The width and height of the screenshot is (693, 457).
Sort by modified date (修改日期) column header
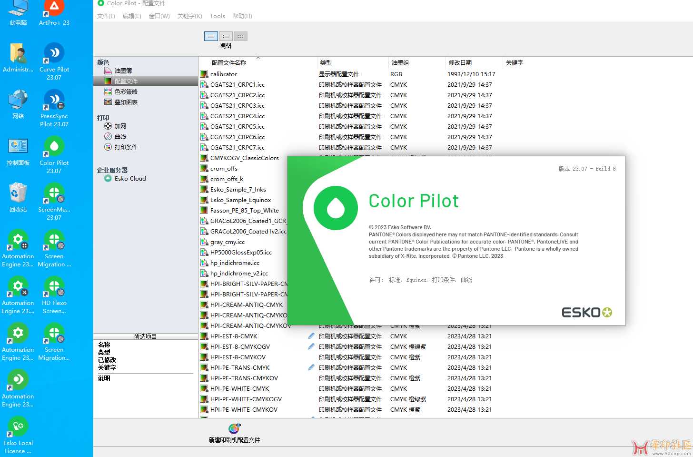(x=460, y=63)
